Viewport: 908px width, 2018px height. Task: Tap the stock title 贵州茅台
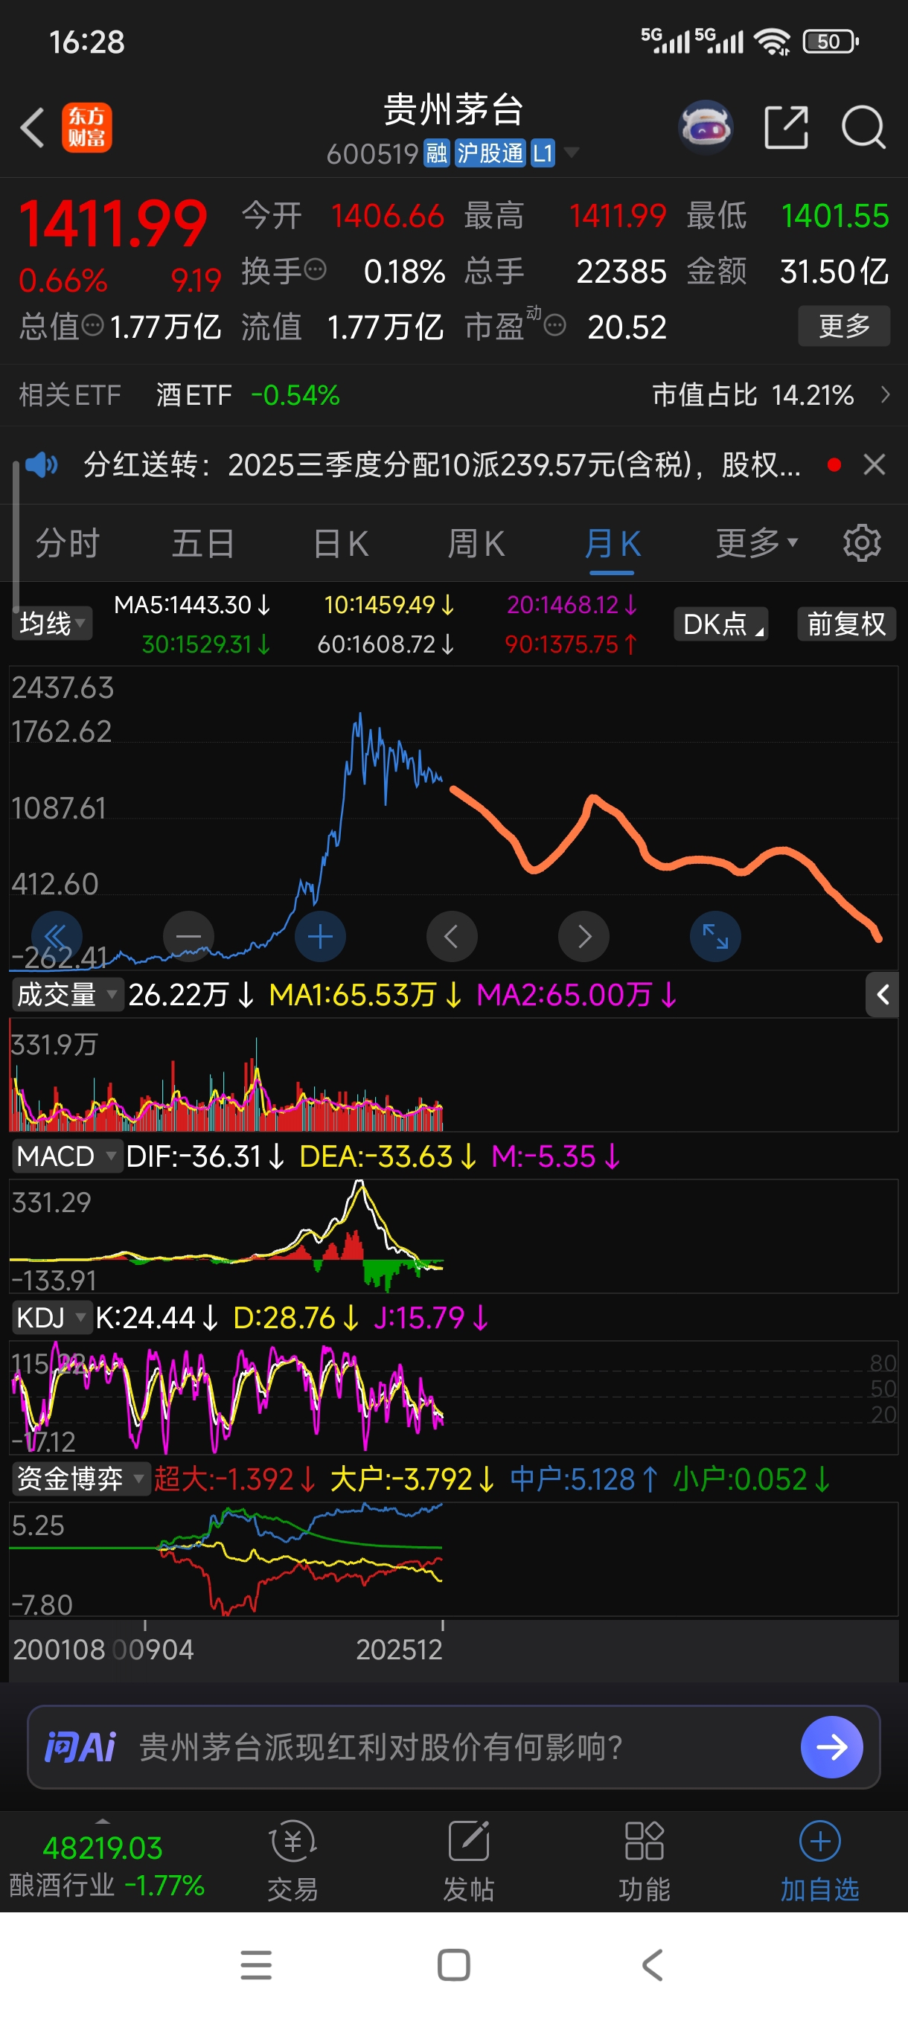[453, 109]
